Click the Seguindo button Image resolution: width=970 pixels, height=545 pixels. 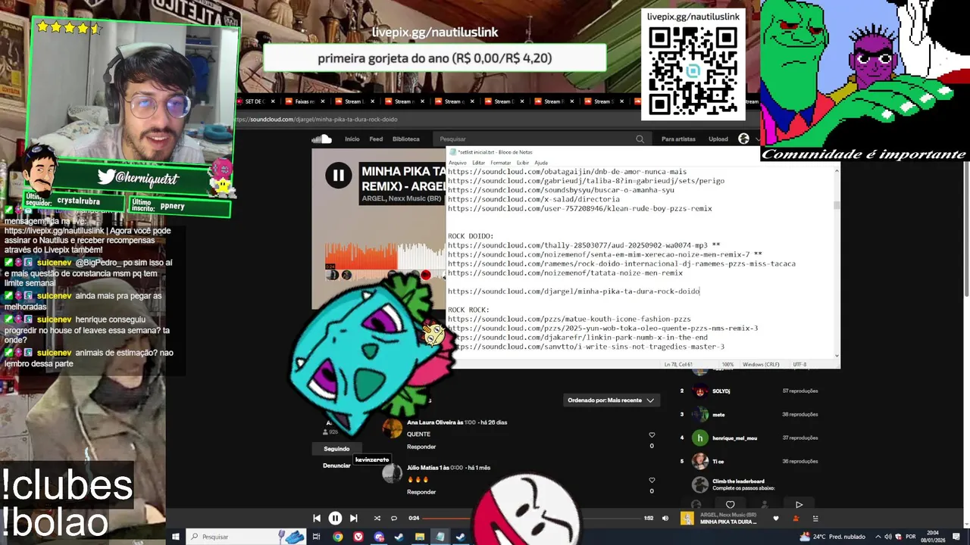point(336,449)
